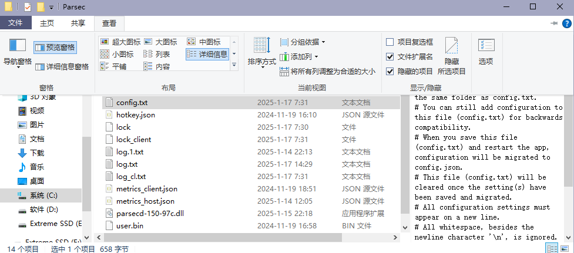Toggle the 详细信息窗格 details pane
This screenshot has width=574, height=253.
[62, 66]
